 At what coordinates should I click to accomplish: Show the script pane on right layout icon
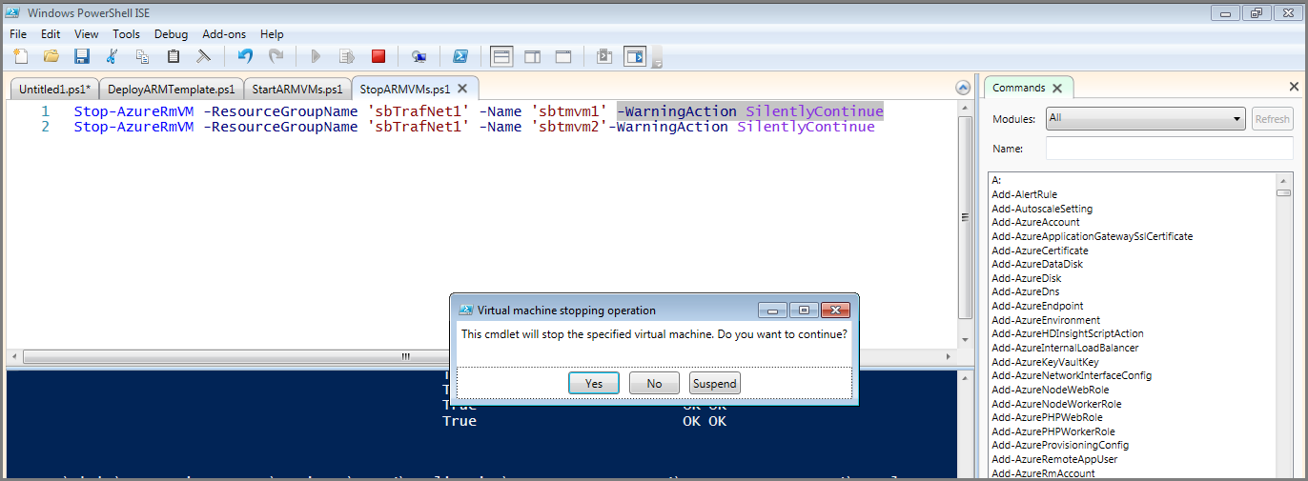(x=533, y=56)
